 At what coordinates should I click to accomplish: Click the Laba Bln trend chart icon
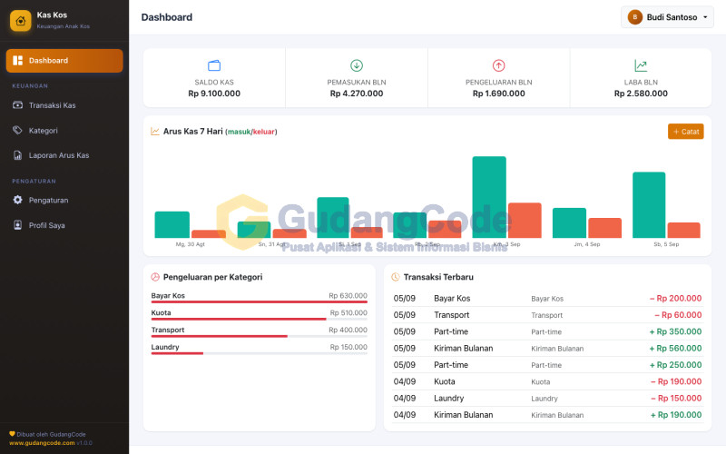coord(641,65)
